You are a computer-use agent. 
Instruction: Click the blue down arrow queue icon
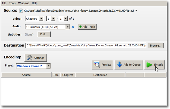point(120,65)
